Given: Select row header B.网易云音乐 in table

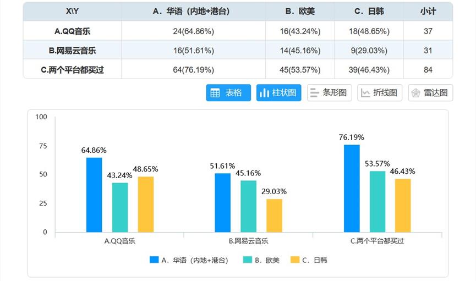Looking at the screenshot, I should click(x=72, y=51).
